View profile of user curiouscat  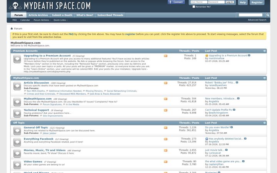click(215, 153)
